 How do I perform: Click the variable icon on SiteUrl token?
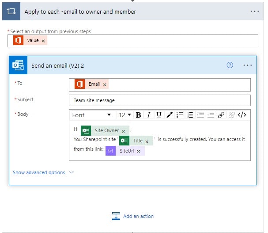point(110,151)
